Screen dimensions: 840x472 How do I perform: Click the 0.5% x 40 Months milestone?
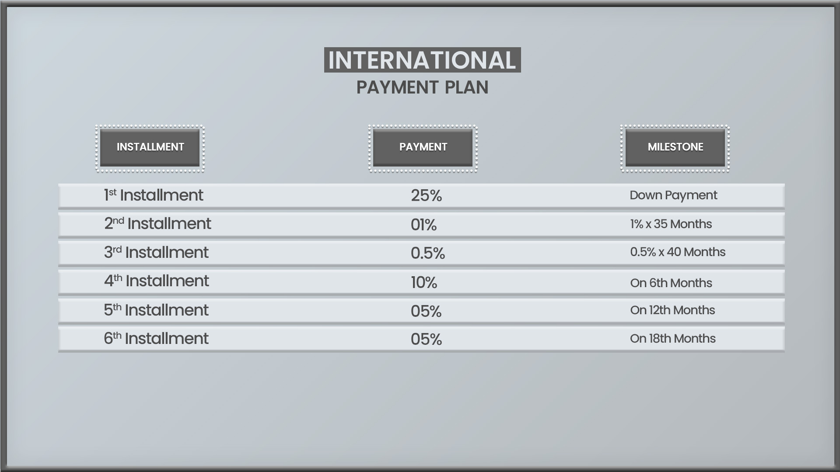point(678,252)
